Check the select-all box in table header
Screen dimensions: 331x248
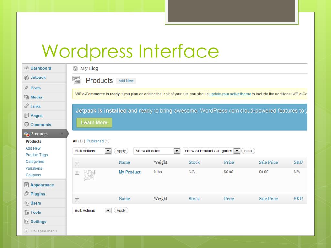click(x=77, y=164)
